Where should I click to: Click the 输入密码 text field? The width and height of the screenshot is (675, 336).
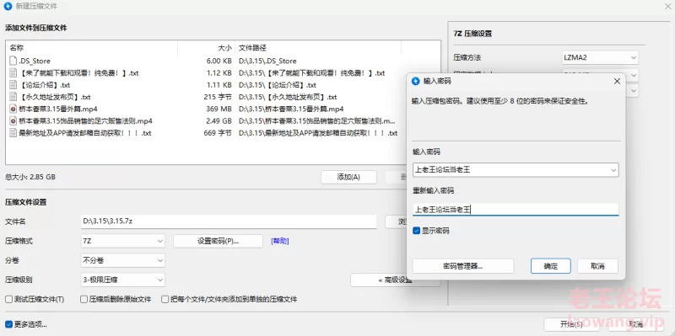coord(516,170)
